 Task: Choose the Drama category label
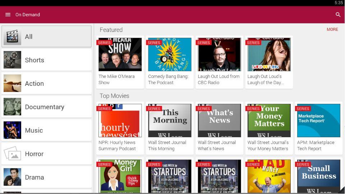tap(34, 177)
